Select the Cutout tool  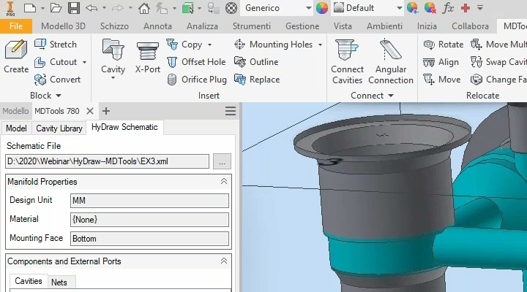(56, 62)
